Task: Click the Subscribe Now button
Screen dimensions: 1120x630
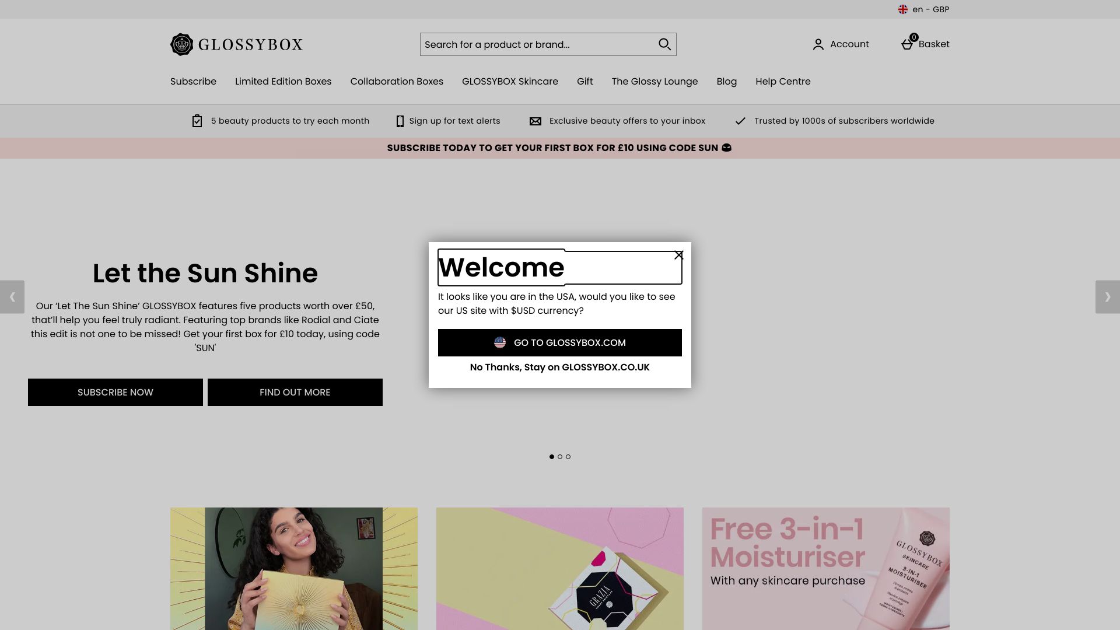Action: tap(116, 393)
